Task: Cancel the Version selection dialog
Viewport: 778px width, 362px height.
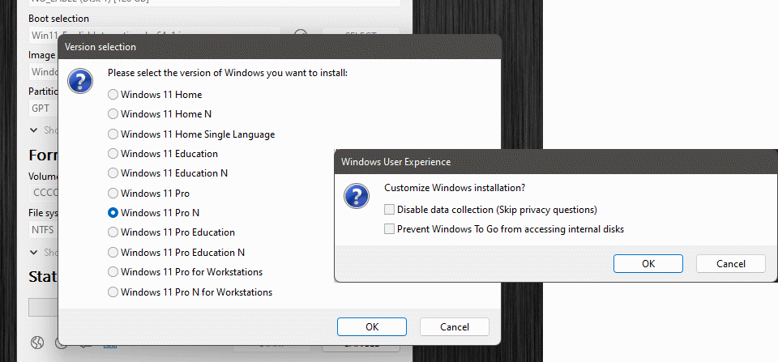Action: (455, 327)
